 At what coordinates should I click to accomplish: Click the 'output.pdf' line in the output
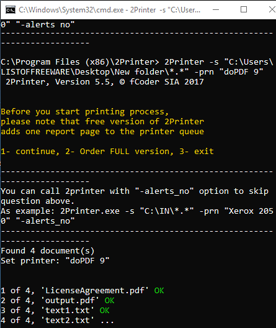[x=58, y=301]
